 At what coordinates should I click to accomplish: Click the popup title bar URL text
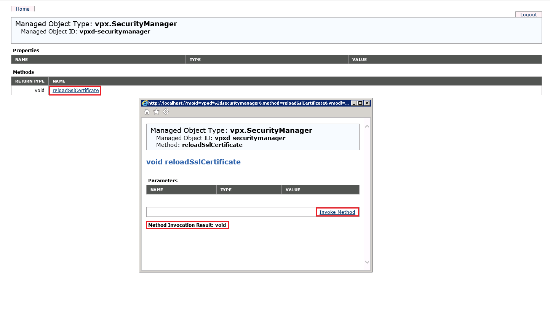(x=248, y=103)
